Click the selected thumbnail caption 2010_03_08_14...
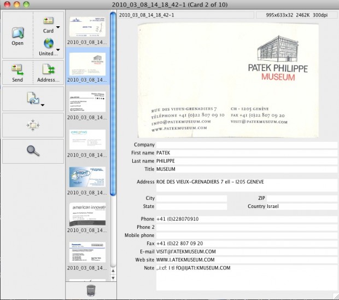This screenshot has height=300, width=339. 87,80
